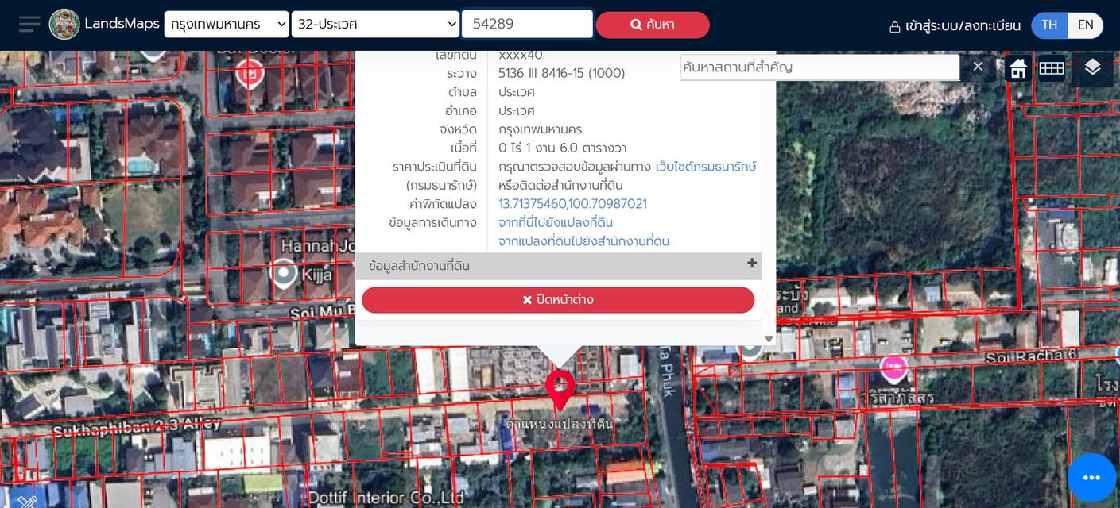Open จากที่นี่ไปยังแปลงที่ดิน directions link

[x=556, y=222]
